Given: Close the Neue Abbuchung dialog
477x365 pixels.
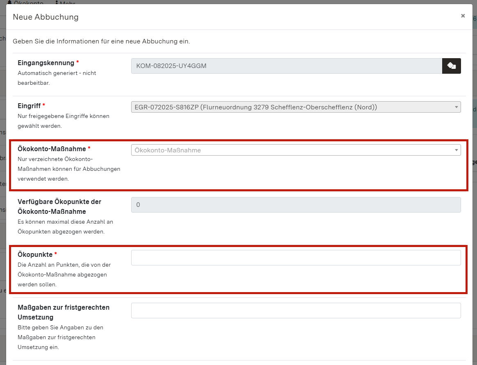Looking at the screenshot, I should (463, 16).
